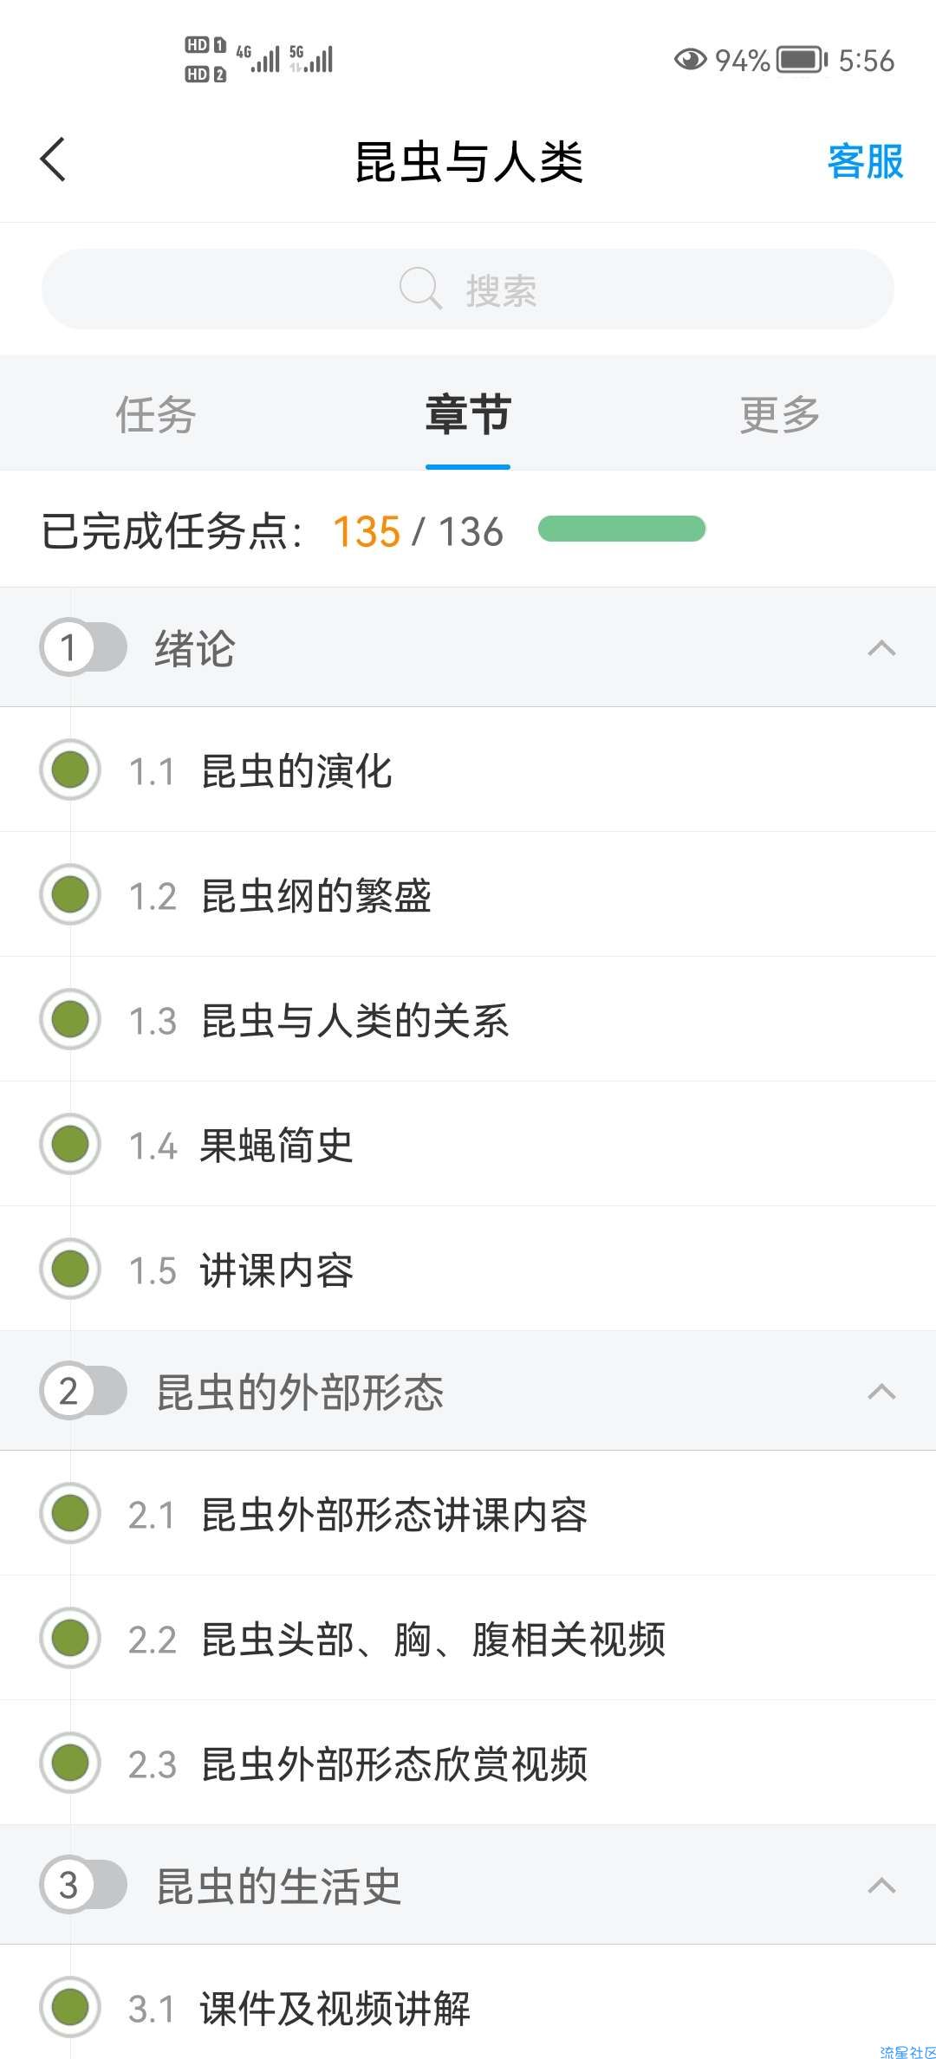936x2059 pixels.
Task: Click green status circle for 3.1 课件及视频讲解
Action: 70,2007
